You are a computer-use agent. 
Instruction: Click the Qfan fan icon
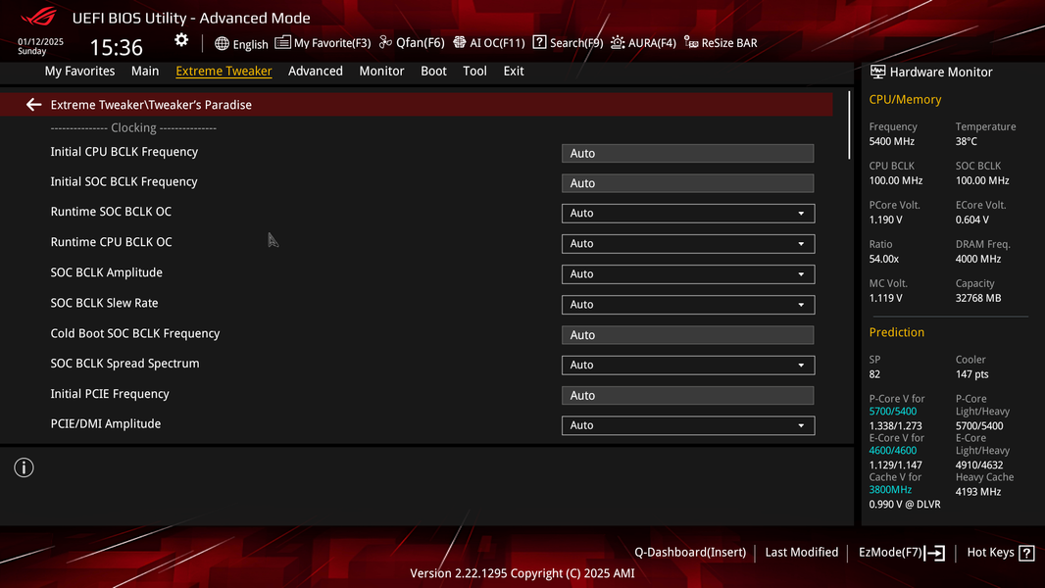click(x=385, y=42)
